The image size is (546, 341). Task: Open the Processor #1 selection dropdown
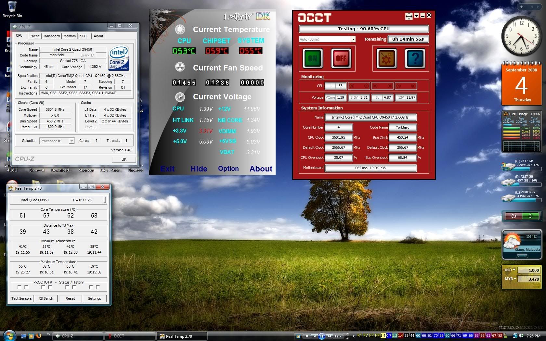71,141
